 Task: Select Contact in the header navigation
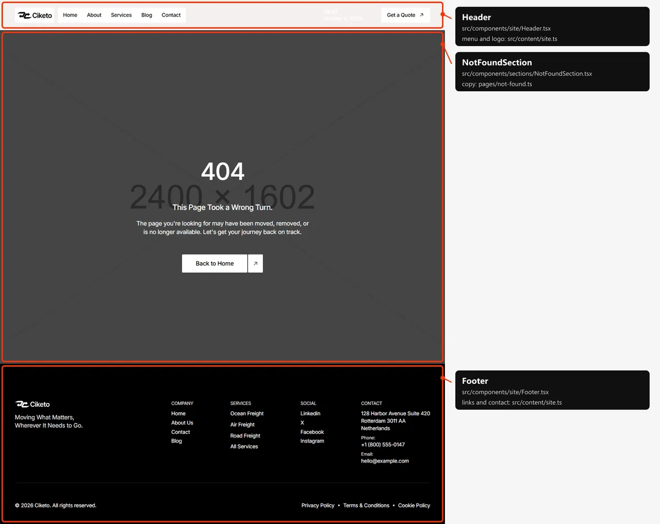171,15
